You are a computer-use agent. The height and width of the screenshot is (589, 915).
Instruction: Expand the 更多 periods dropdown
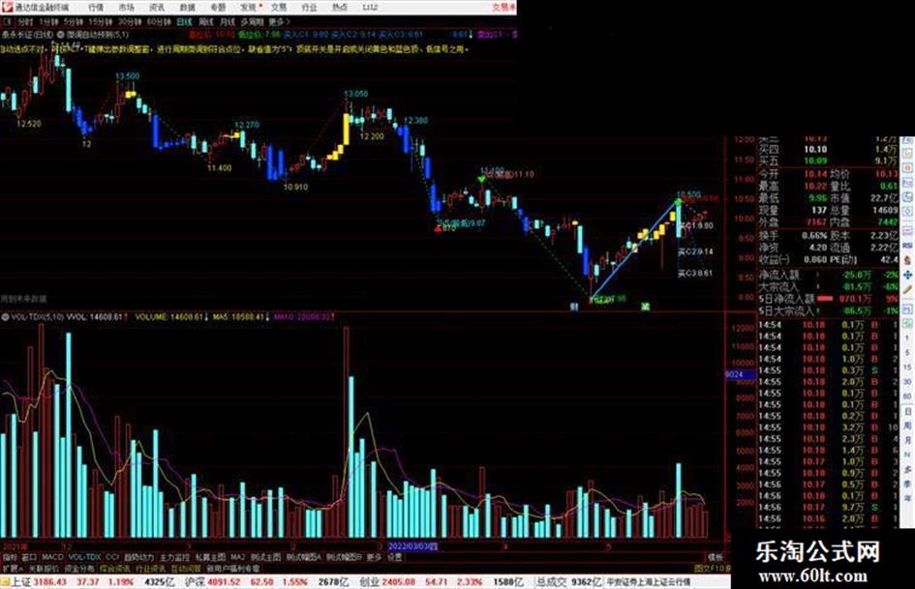click(278, 22)
